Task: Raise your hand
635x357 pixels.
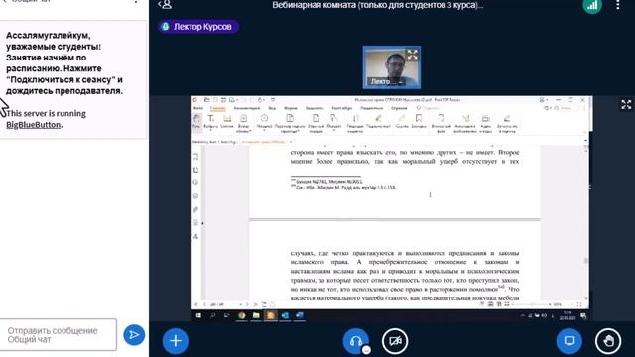Action: 608,341
